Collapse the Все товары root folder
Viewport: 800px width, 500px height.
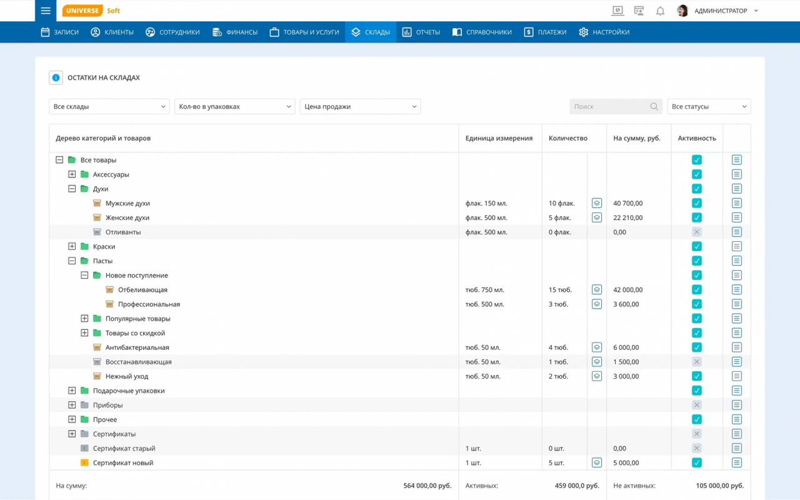(x=59, y=160)
